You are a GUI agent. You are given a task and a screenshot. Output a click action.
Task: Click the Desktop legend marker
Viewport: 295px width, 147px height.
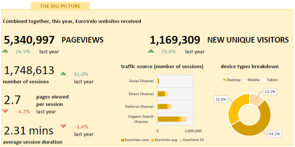click(x=225, y=80)
